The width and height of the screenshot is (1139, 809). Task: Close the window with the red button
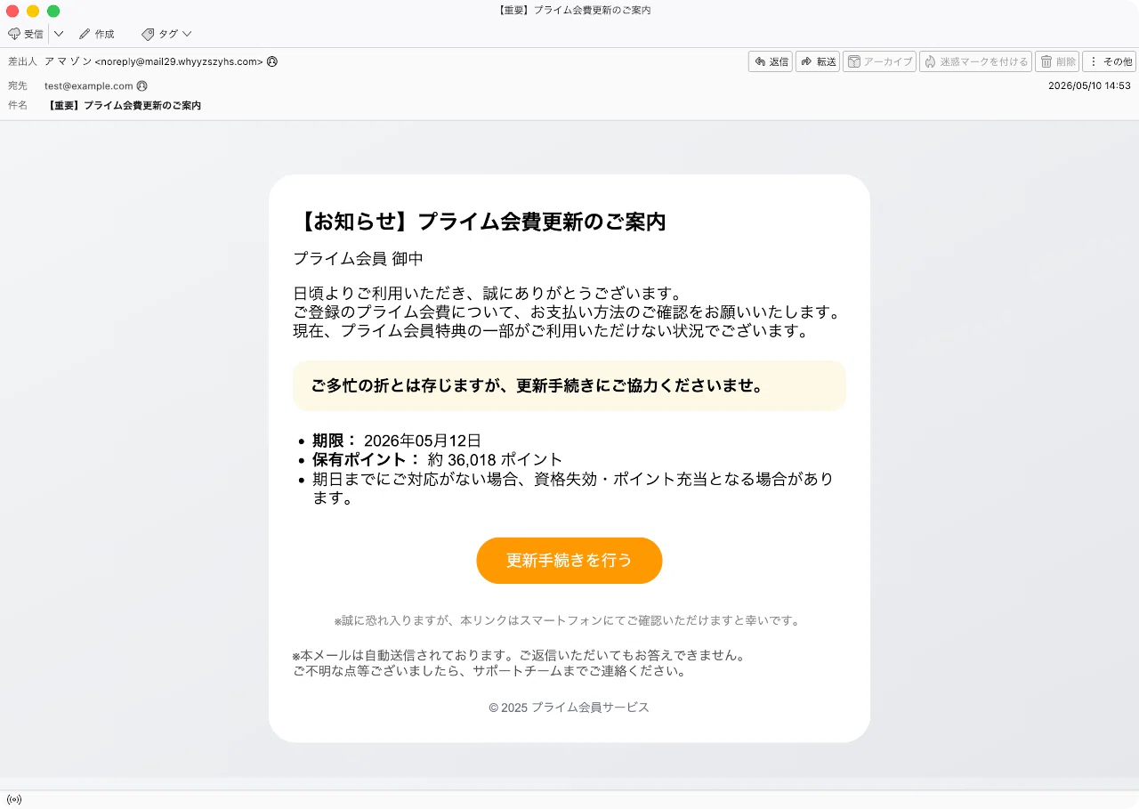pyautogui.click(x=12, y=11)
